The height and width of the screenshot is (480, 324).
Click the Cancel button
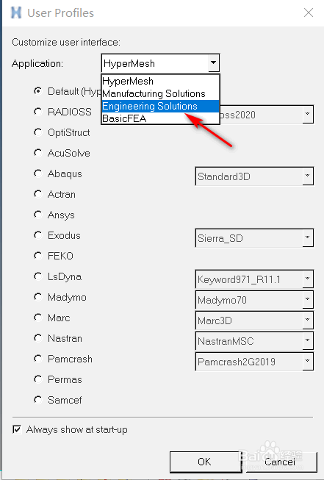pyautogui.click(x=280, y=462)
